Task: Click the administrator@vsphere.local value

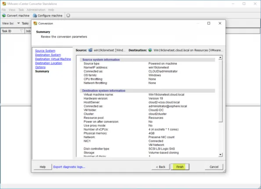Action: tap(168, 106)
